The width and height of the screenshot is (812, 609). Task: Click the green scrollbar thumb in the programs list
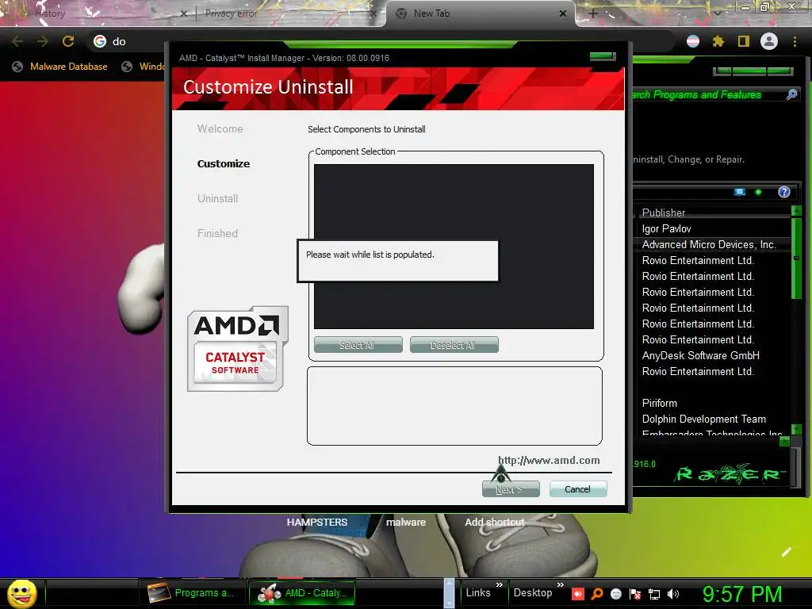(796, 258)
